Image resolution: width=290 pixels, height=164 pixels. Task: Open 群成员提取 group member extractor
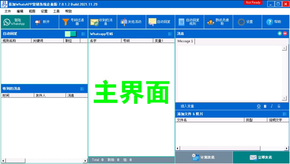point(218,22)
